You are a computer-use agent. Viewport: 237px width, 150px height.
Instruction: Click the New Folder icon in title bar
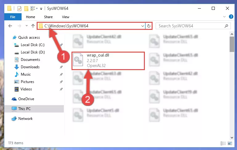coord(26,8)
